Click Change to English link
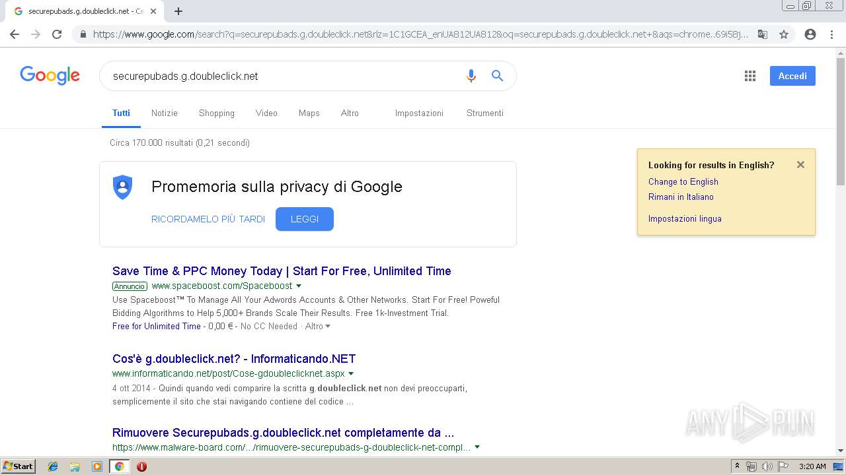Viewport: 846px width, 475px height. coord(683,181)
